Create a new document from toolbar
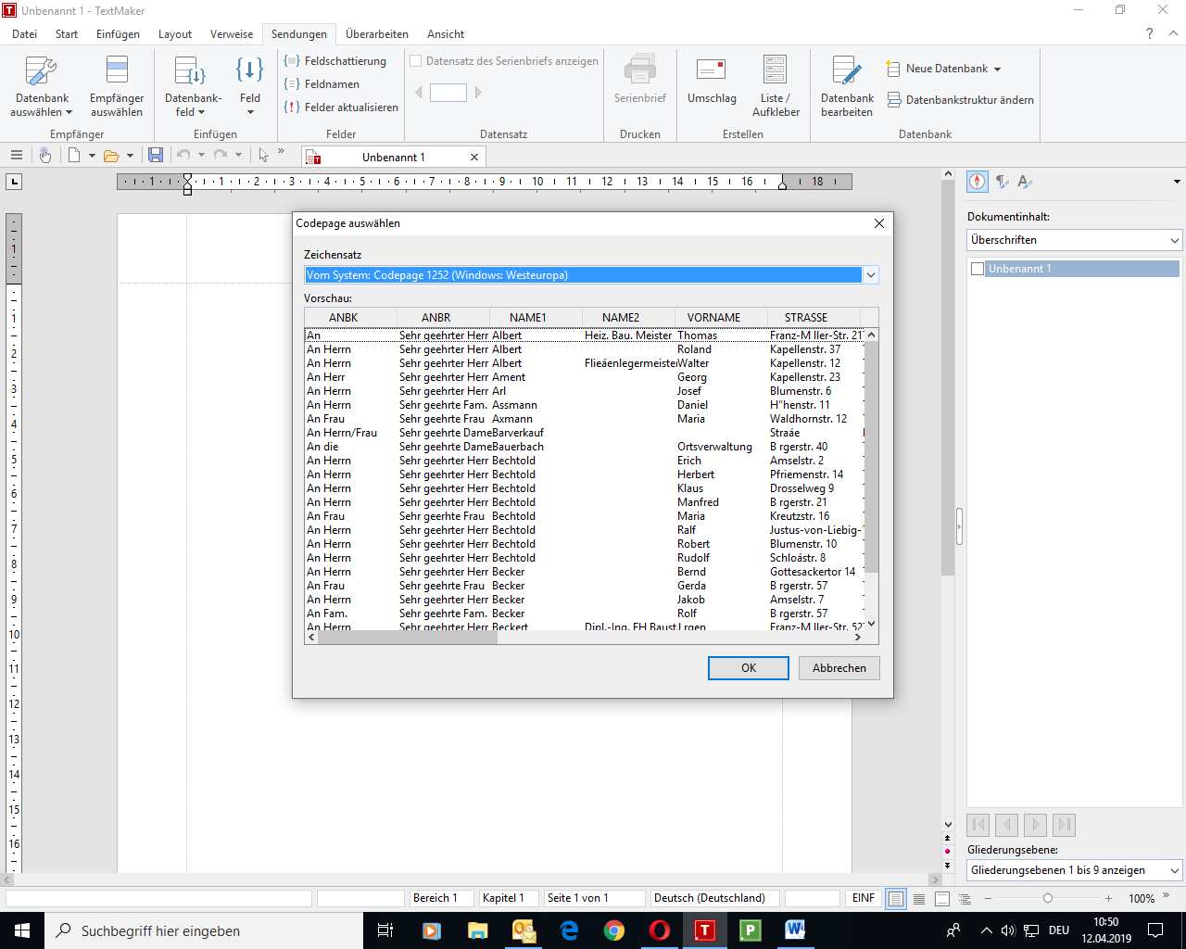This screenshot has width=1186, height=949. [74, 156]
